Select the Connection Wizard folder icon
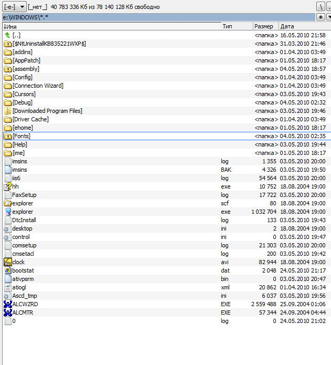The height and width of the screenshot is (365, 331). point(8,86)
